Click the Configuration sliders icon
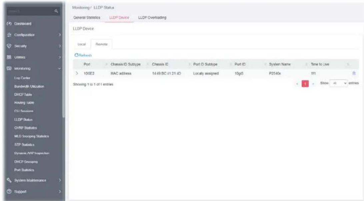The image size is (364, 201). 9,35
